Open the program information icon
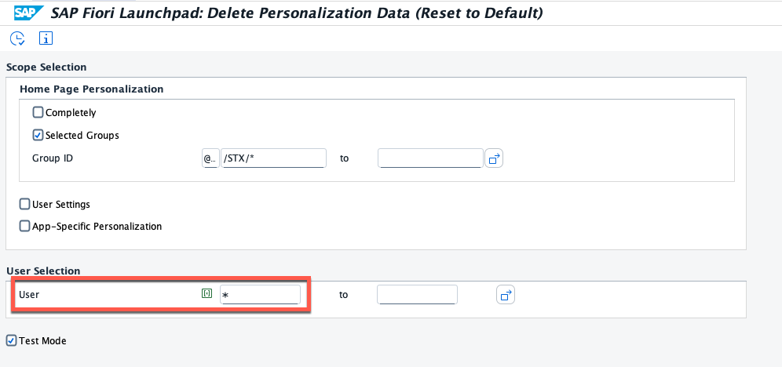This screenshot has height=367, width=782. (x=45, y=38)
